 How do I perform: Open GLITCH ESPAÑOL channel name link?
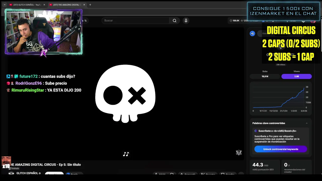click(x=27, y=173)
